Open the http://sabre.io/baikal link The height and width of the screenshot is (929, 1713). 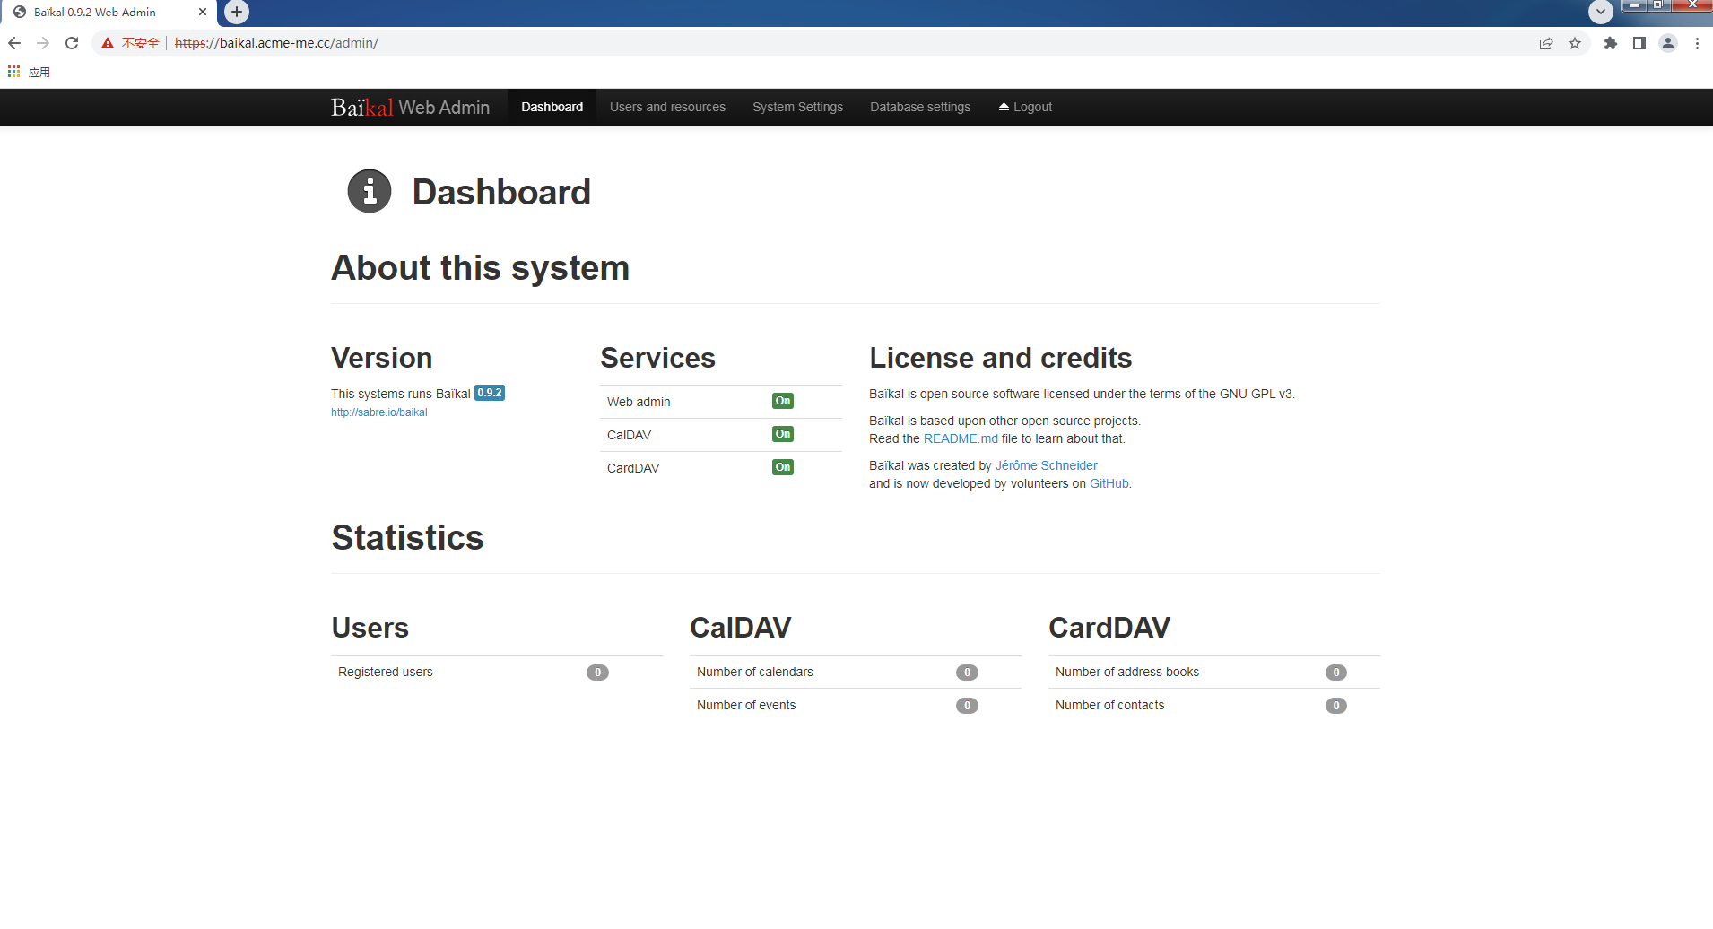[379, 412]
